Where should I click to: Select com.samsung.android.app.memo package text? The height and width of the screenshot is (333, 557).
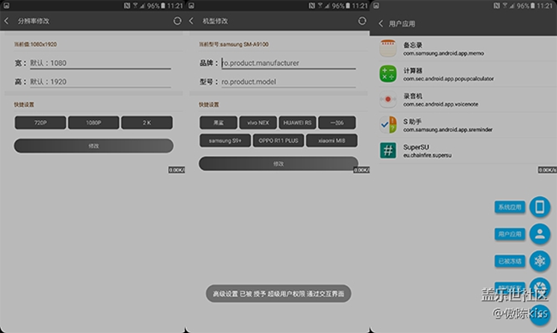point(443,53)
